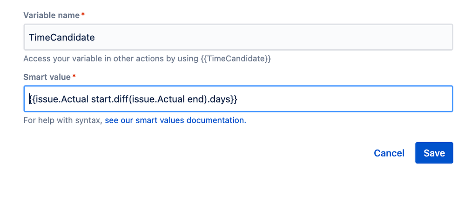Click the red asterisk beside Variable name
Image resolution: width=465 pixels, height=202 pixels.
pos(83,15)
